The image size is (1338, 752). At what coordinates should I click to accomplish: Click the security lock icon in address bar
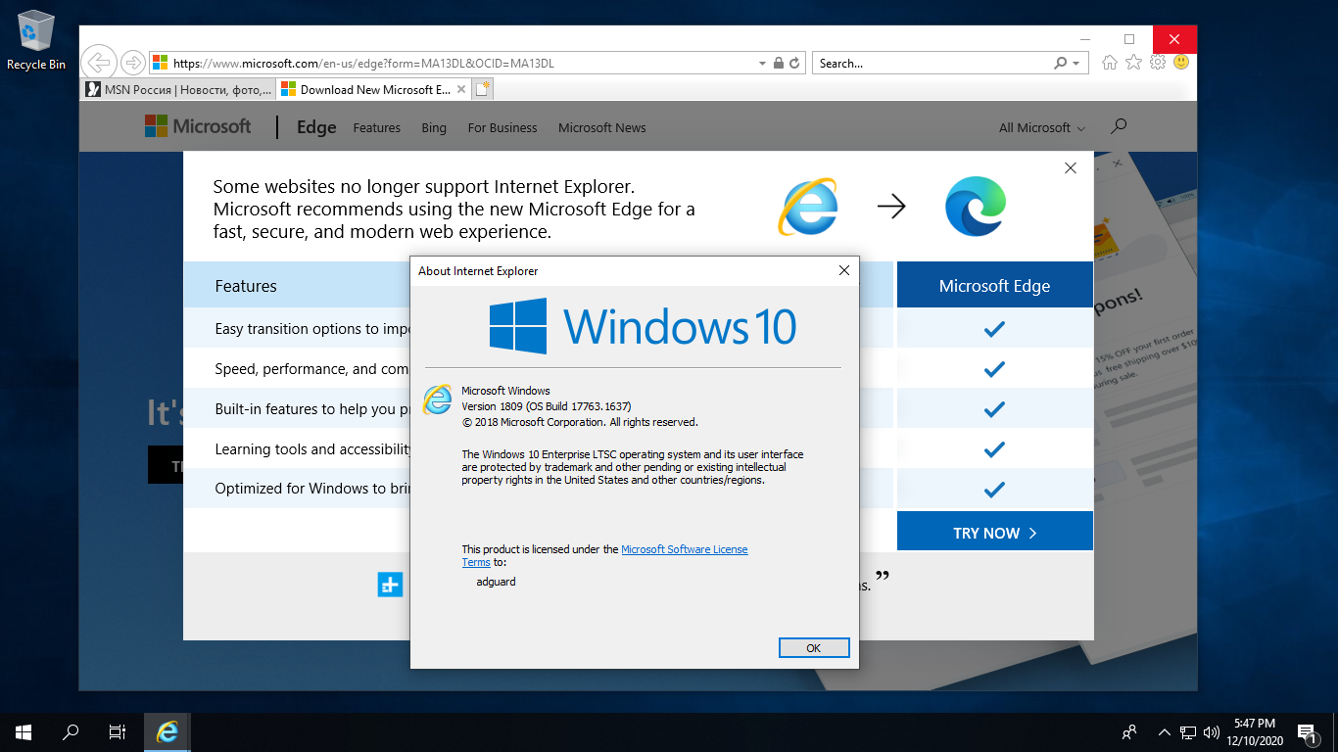click(x=779, y=63)
